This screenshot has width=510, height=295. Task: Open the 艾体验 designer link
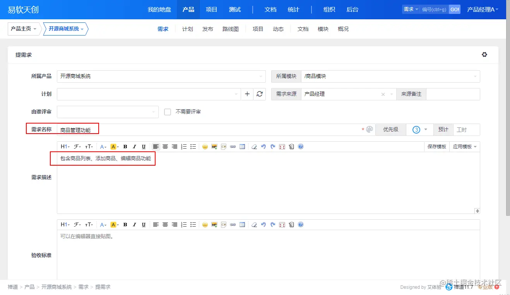434,287
